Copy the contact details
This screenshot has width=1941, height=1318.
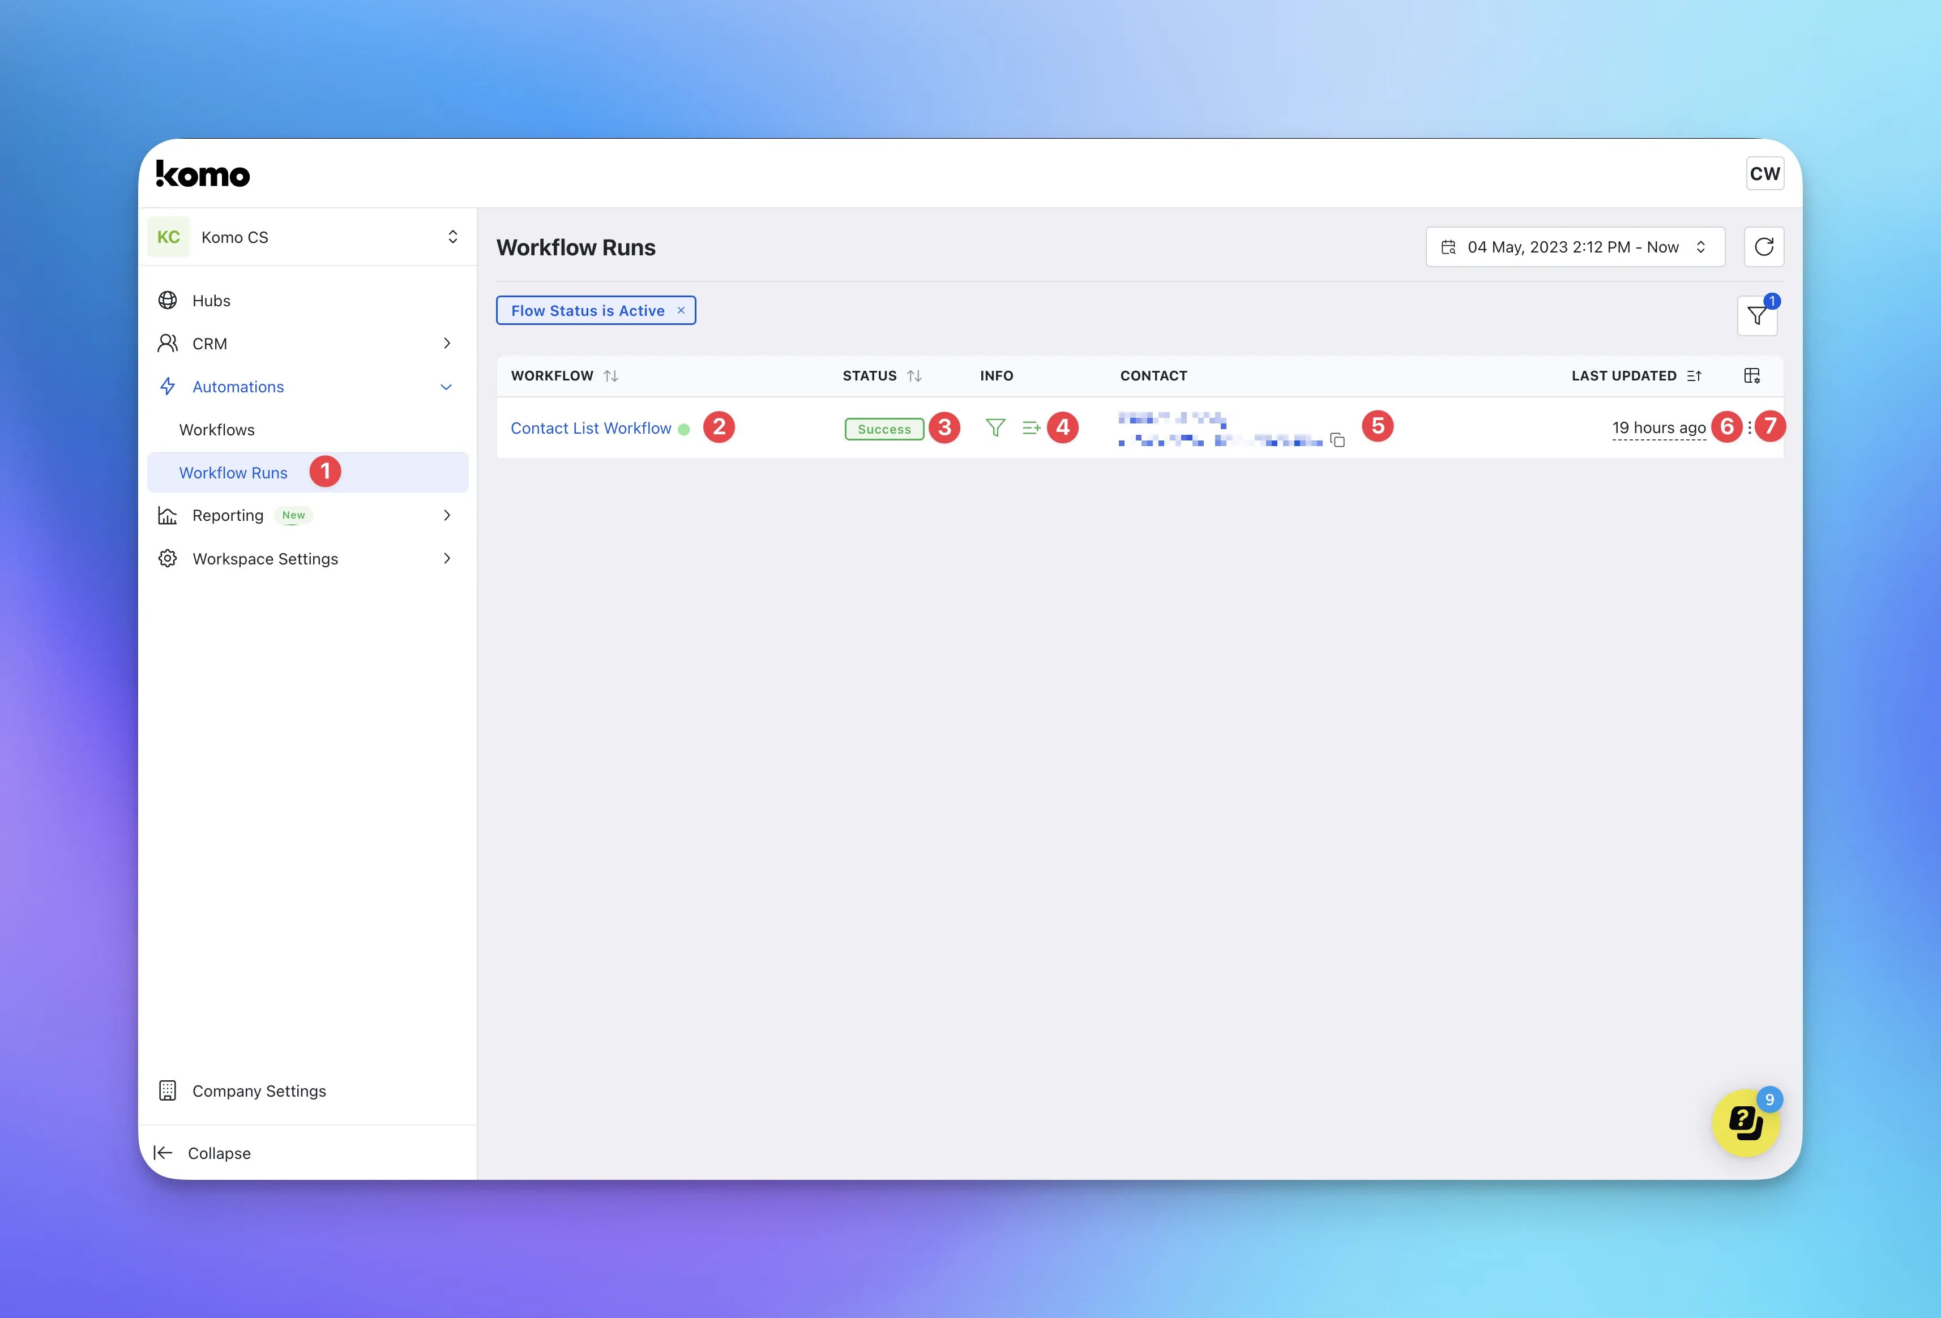pyautogui.click(x=1337, y=440)
